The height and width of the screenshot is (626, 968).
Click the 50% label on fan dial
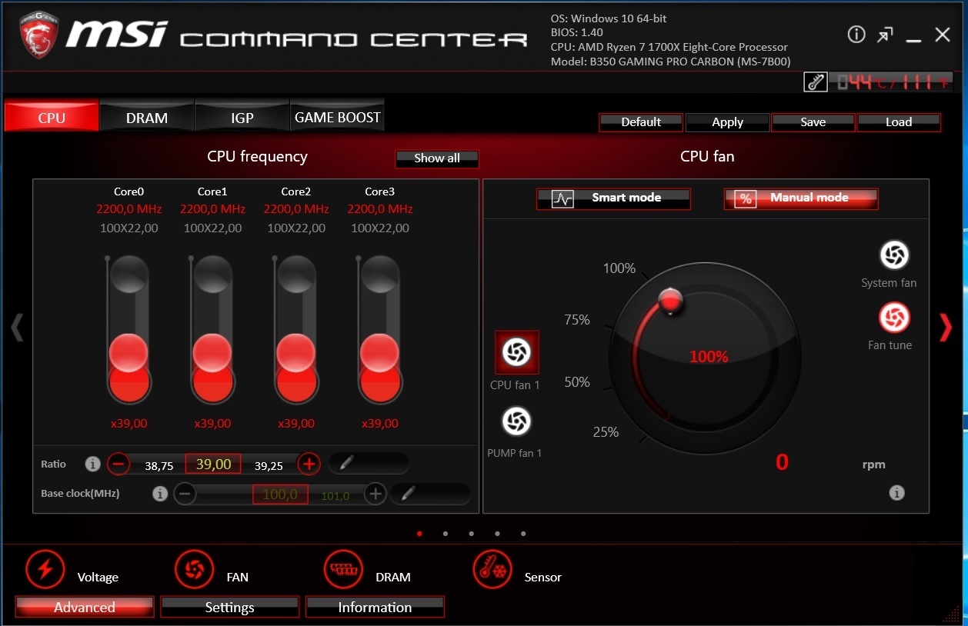point(577,382)
